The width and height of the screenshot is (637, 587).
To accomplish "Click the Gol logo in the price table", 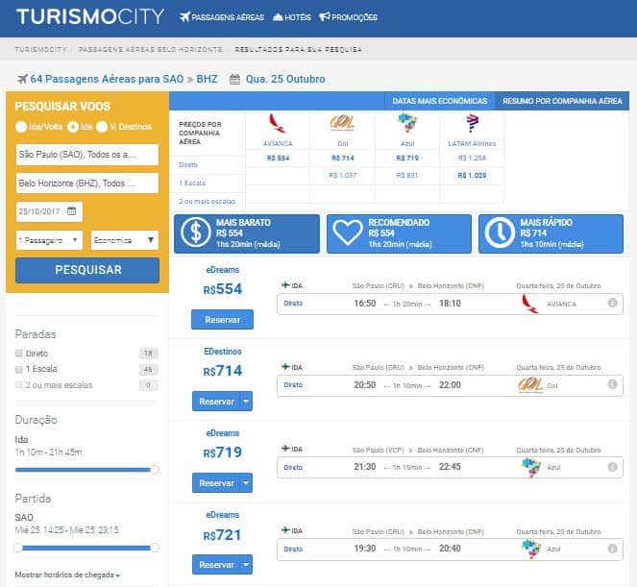I will click(342, 124).
